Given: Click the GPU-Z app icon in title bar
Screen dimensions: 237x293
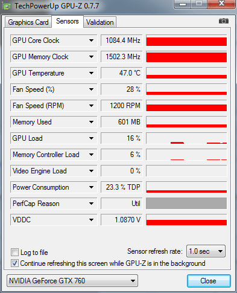Looking at the screenshot, I should pyautogui.click(x=7, y=6).
